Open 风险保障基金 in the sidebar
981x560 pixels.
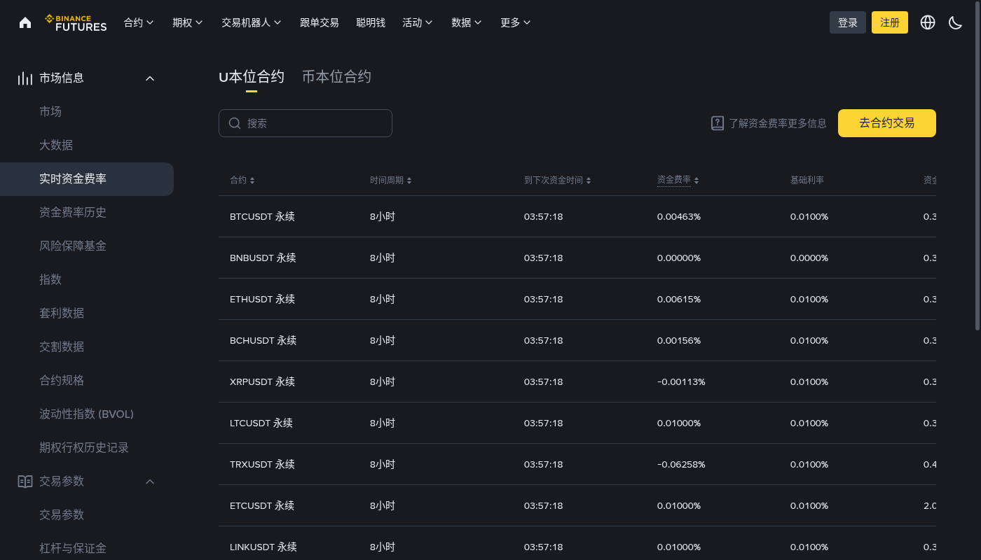coord(73,246)
